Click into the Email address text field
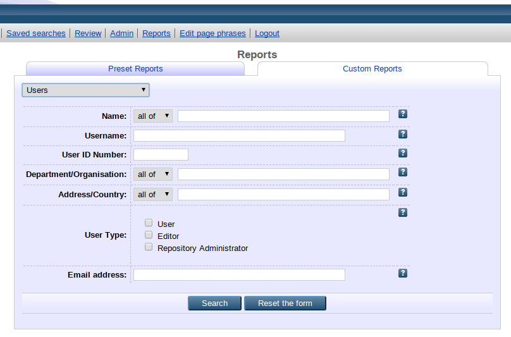This screenshot has width=511, height=337. (239, 275)
